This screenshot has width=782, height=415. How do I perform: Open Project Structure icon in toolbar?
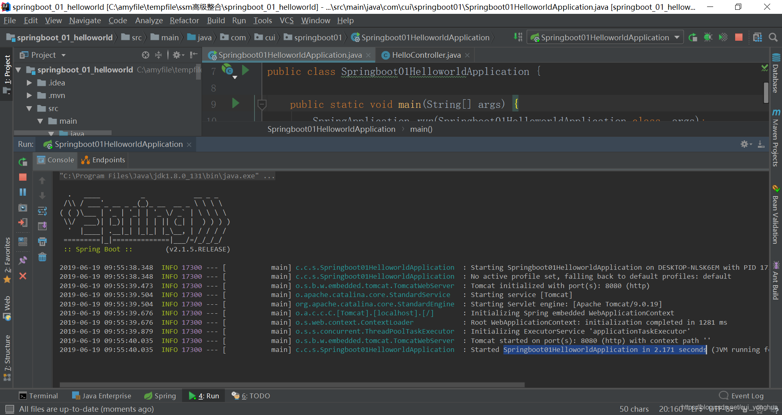(x=758, y=37)
